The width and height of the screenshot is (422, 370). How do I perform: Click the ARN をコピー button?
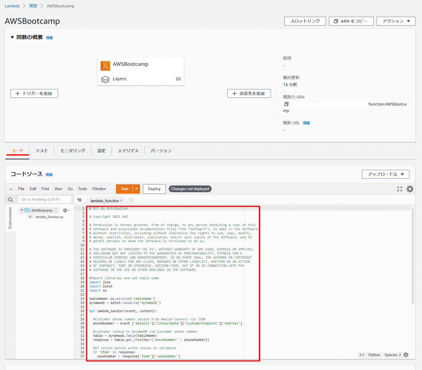pyautogui.click(x=351, y=21)
